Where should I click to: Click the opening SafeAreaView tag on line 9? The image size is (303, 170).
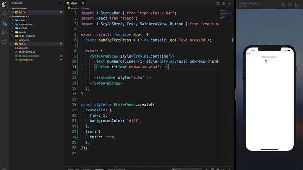[x=105, y=56]
